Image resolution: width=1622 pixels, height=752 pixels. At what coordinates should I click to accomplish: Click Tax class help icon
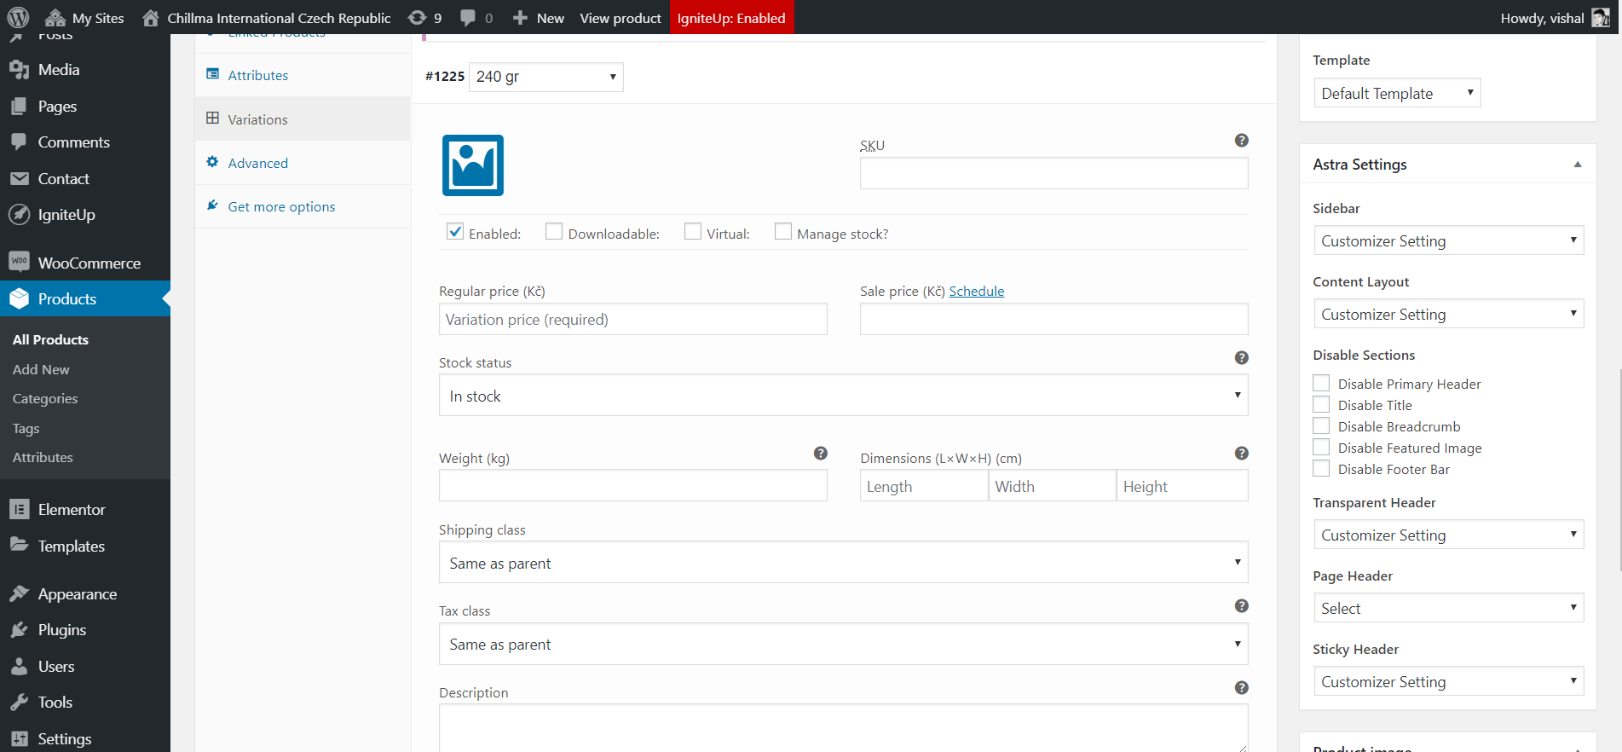1242,606
